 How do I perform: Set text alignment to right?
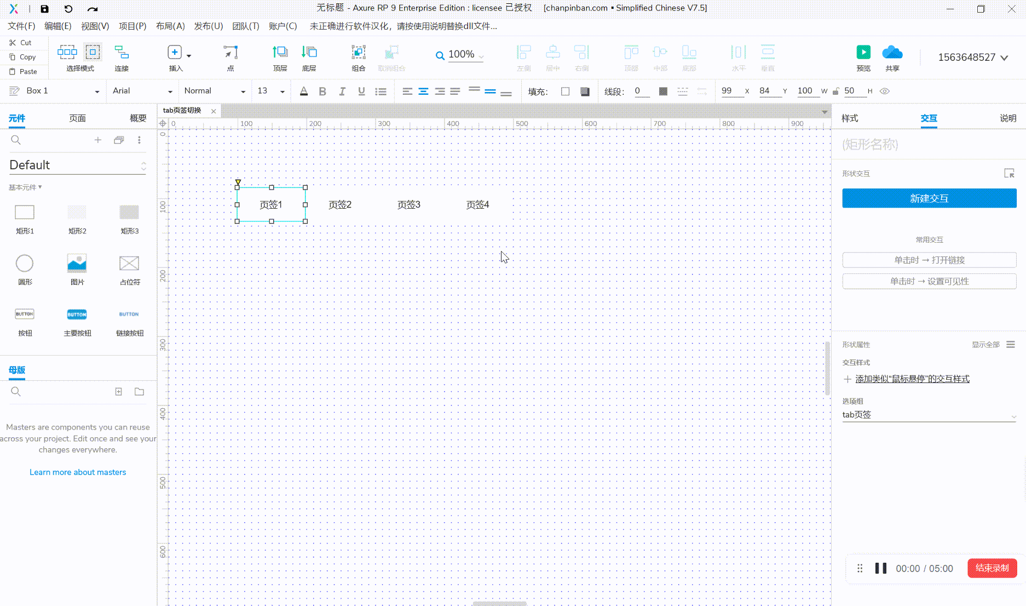pyautogui.click(x=440, y=92)
